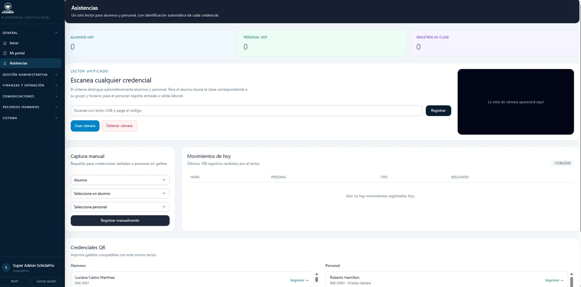Click the Alumnos list scrollbar

click(x=317, y=279)
